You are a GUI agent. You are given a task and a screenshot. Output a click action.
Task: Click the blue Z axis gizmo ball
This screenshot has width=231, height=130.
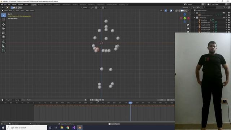(x=184, y=14)
